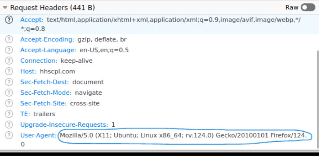319x156 pixels.
Task: Open help icon for Upgrade-Insecure-Requests
Action: [x=9, y=125]
